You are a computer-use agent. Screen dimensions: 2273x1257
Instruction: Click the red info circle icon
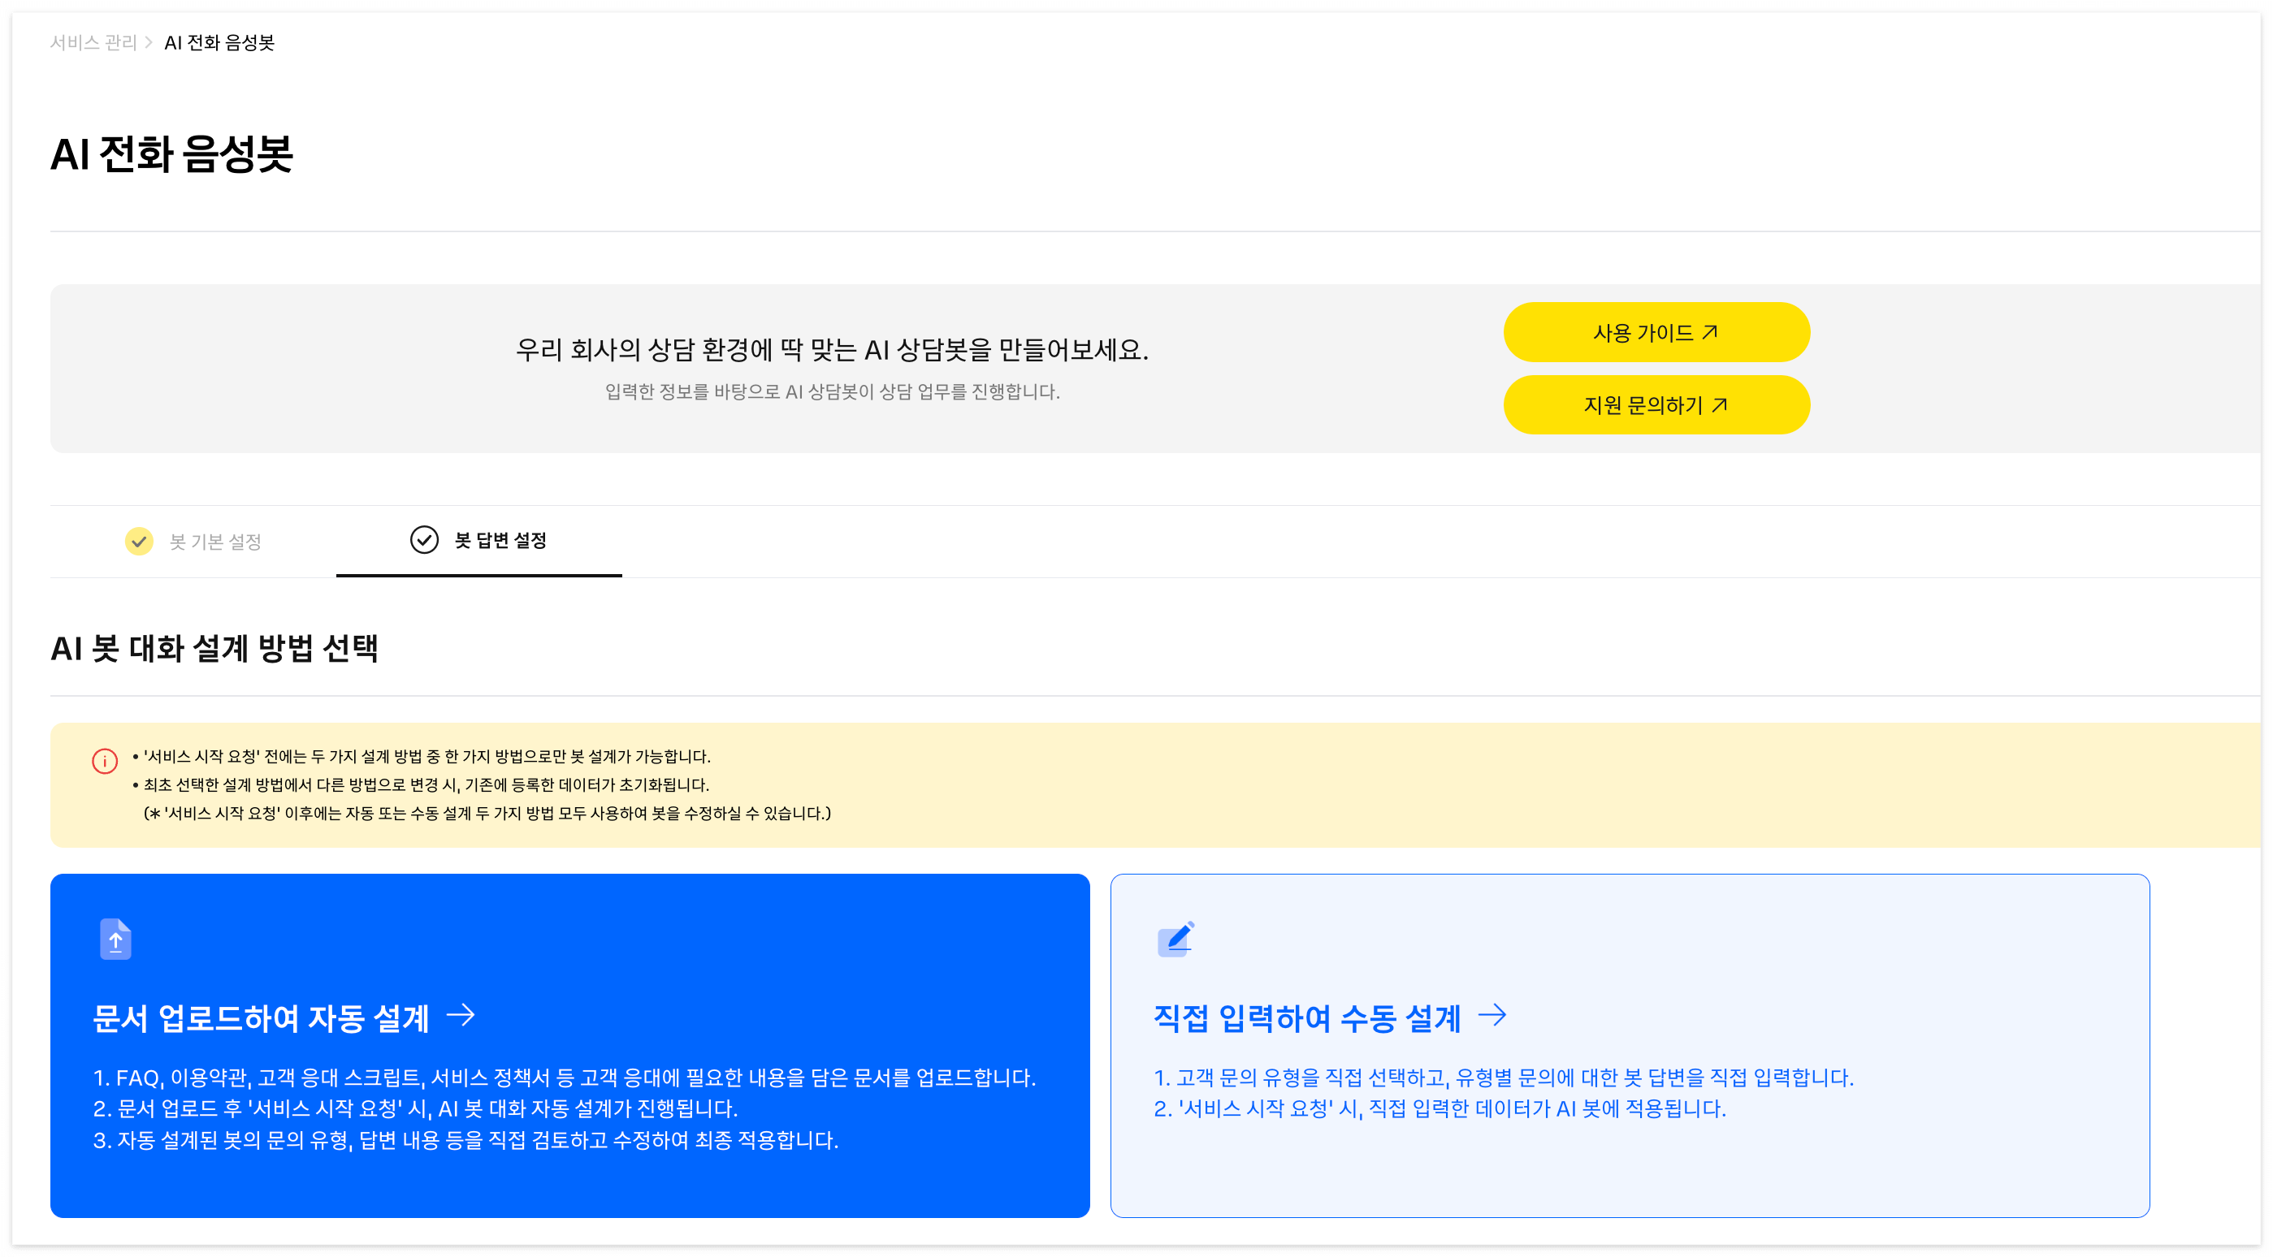105,760
